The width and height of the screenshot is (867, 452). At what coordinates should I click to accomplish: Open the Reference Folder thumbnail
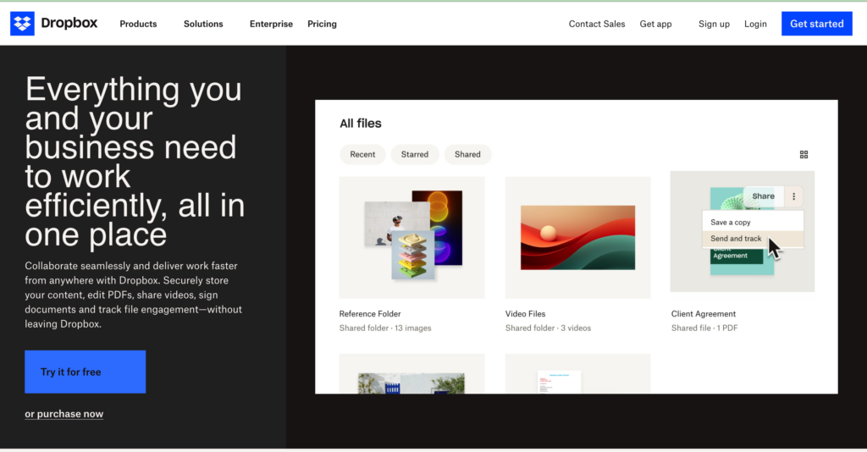pos(412,238)
